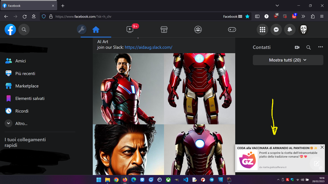
Task: Open the Firefox hamburger application menu
Action: pyautogui.click(x=322, y=16)
